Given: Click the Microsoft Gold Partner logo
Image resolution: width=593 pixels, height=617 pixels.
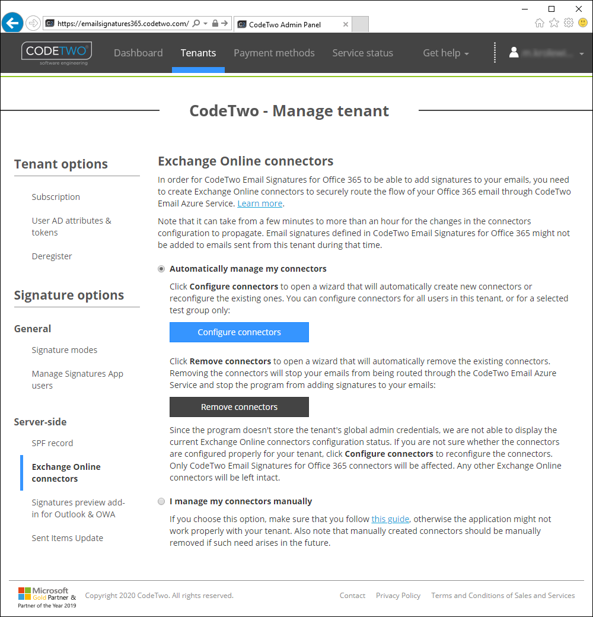Looking at the screenshot, I should click(46, 596).
